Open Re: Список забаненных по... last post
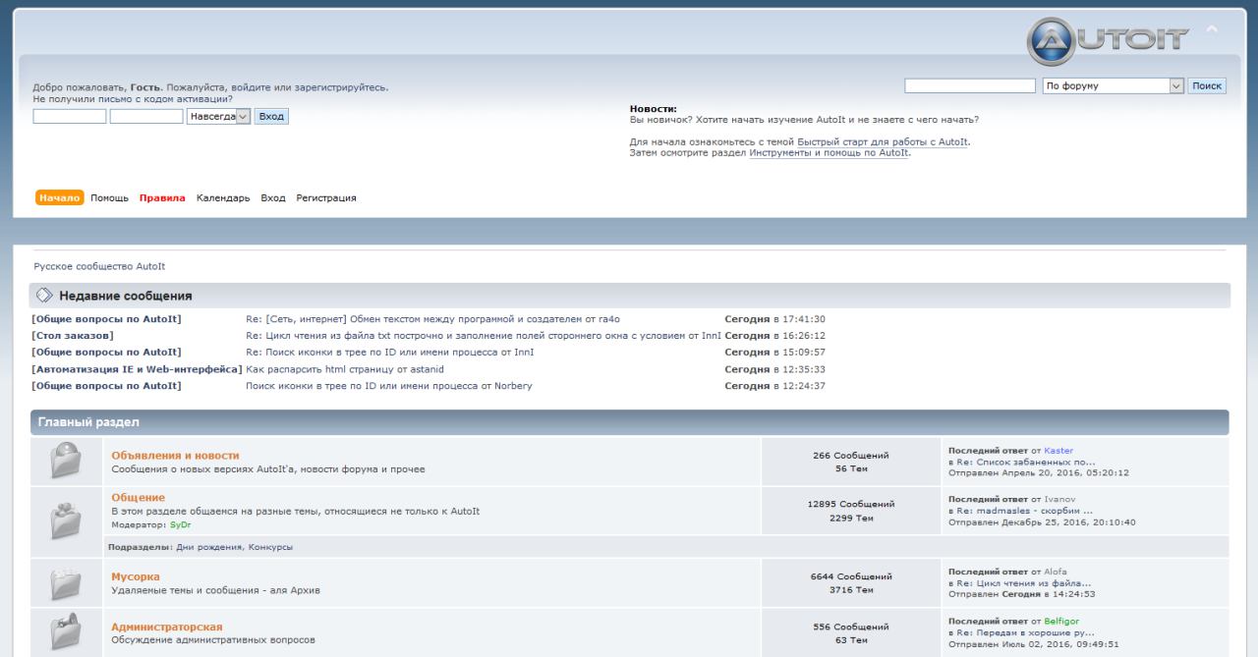1258x657 pixels. 1025,462
